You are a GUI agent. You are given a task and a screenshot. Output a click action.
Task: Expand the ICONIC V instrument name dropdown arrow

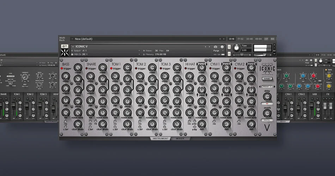point(73,46)
